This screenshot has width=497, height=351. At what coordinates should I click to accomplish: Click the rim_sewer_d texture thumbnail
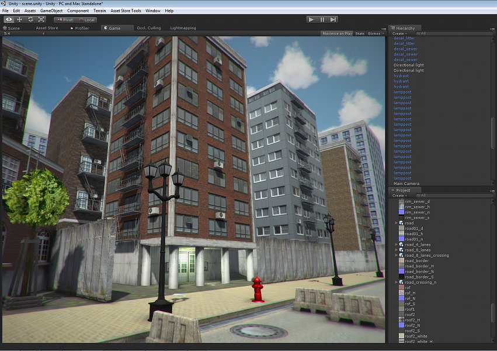[x=401, y=201]
